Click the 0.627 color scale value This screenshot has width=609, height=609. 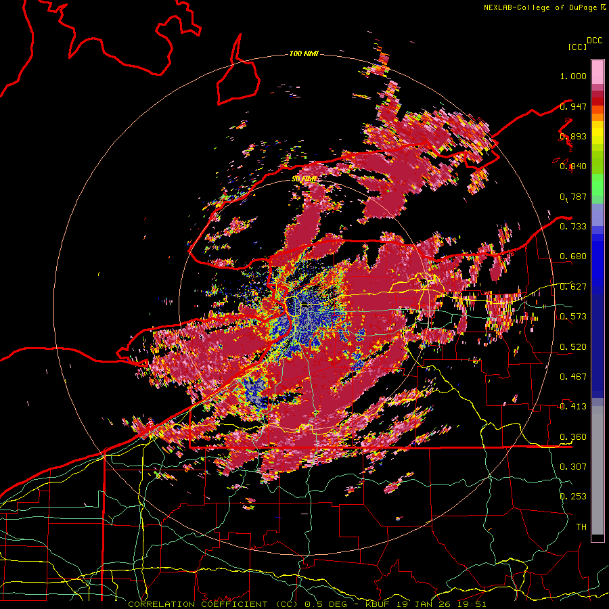click(x=573, y=287)
